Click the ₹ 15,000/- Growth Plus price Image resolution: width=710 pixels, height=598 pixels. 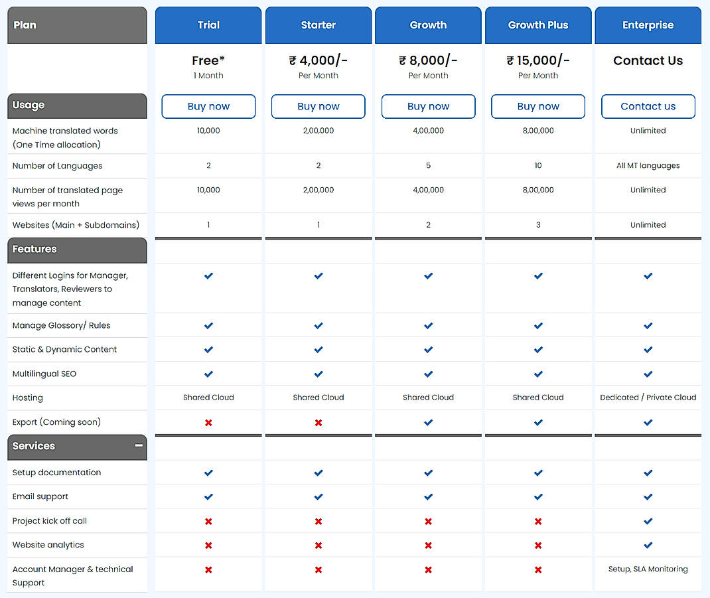click(538, 60)
